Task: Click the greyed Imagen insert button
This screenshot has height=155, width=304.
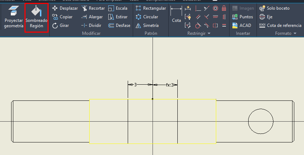Action: point(243,8)
